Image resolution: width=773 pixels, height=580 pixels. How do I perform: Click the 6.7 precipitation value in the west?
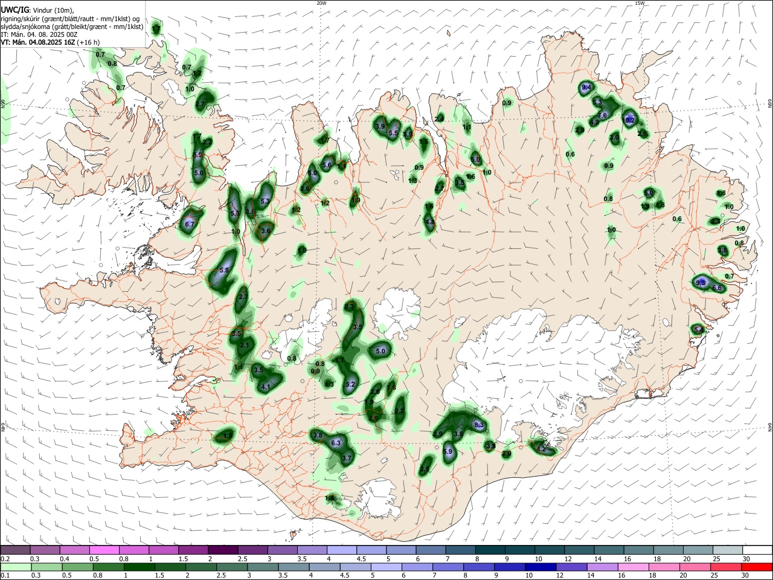[x=189, y=224]
